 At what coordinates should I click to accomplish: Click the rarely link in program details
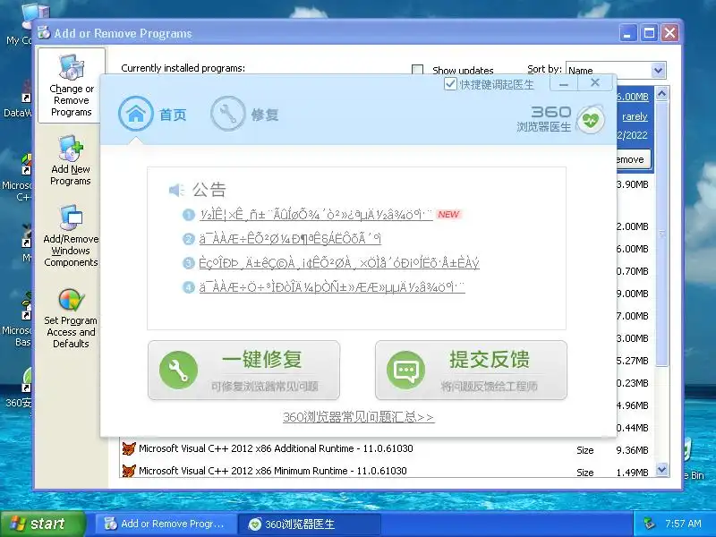[635, 116]
